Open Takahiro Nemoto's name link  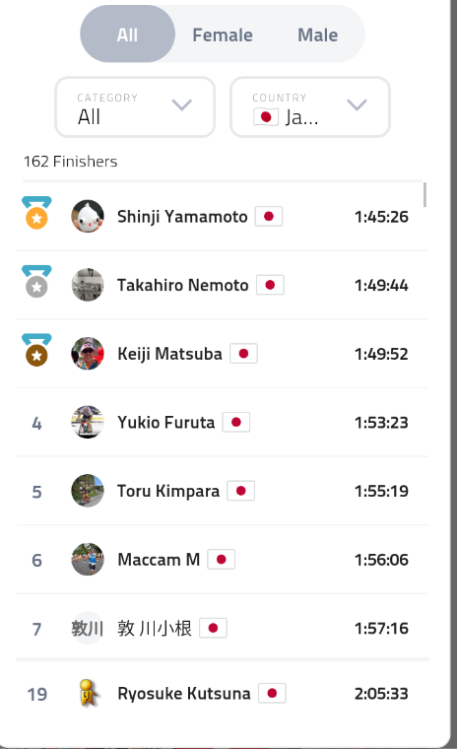(x=183, y=285)
